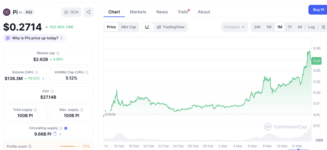
Task: Click the $138.3M volume value
Action: 13,78
